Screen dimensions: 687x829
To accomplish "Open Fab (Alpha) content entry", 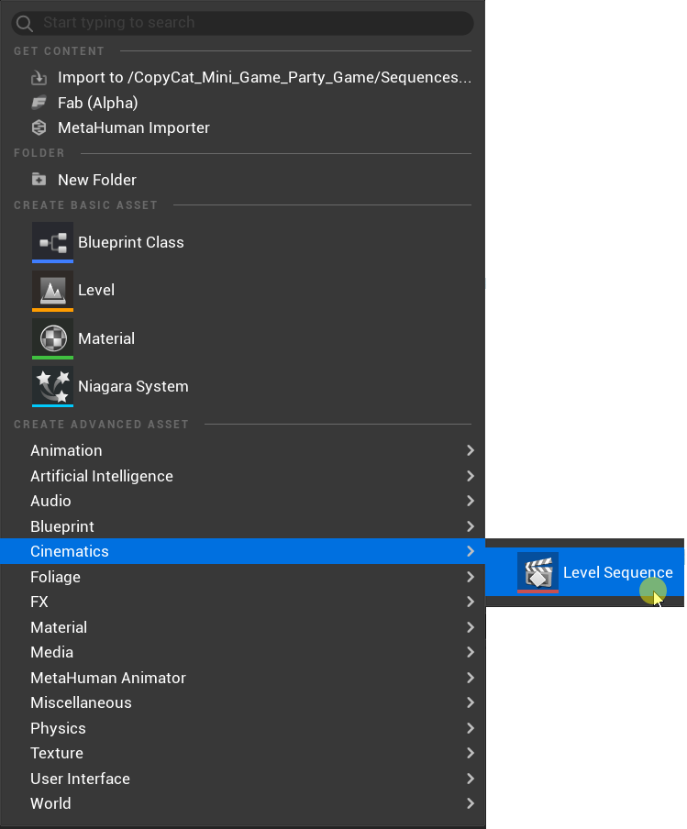I will [x=98, y=103].
